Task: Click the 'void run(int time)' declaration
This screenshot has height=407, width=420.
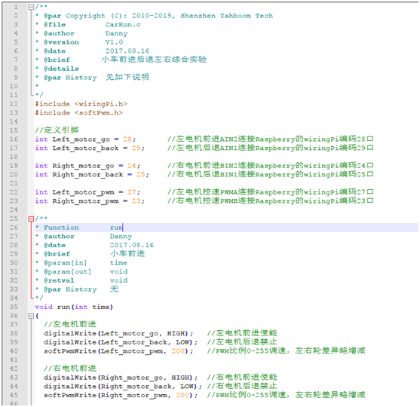Action: click(74, 307)
